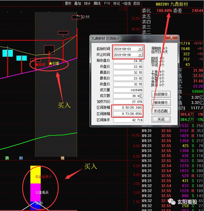Click the green 384.2万 outflow value

pyautogui.click(x=187, y=120)
